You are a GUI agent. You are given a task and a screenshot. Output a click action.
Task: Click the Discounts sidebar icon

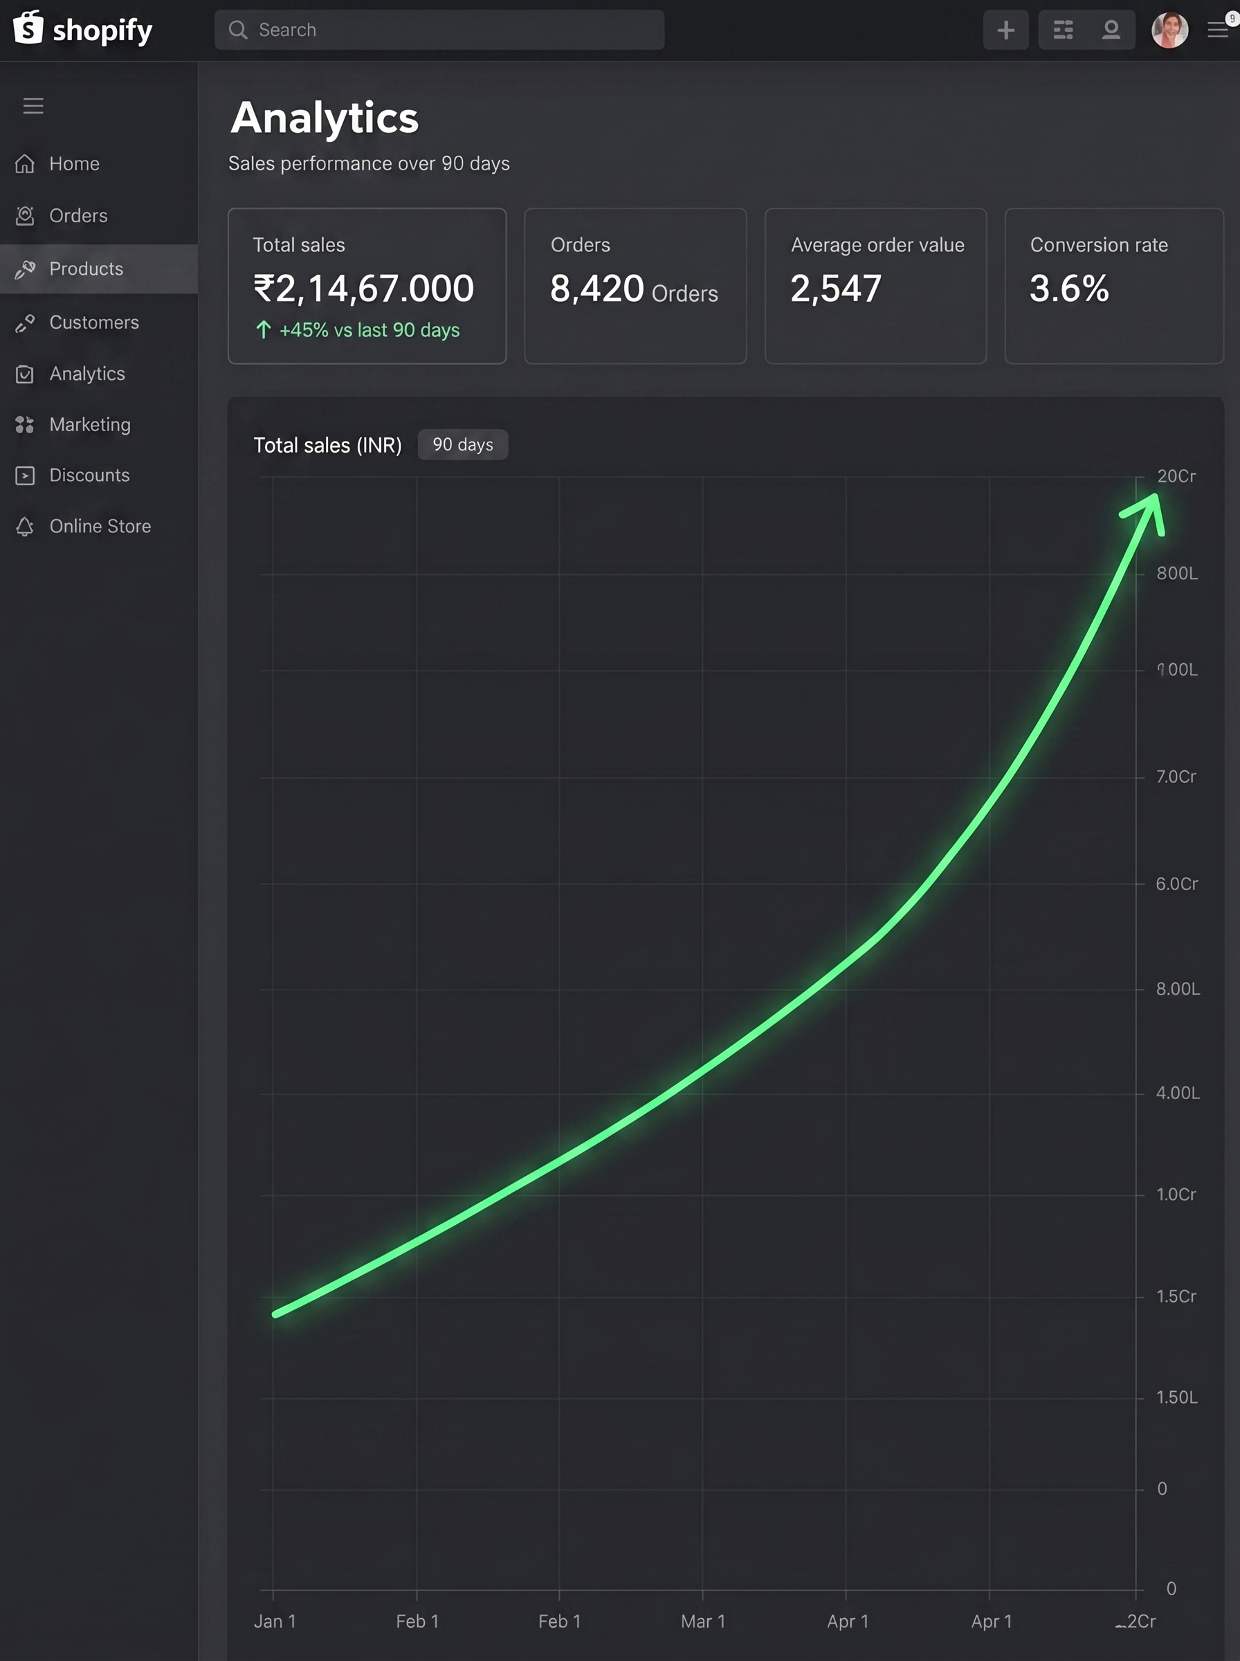point(25,475)
